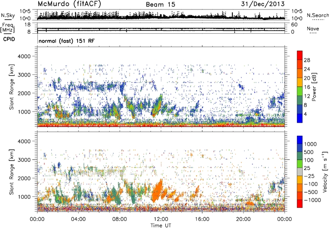Click the date 31/Dec/2013
329x228 pixels.
263,4
